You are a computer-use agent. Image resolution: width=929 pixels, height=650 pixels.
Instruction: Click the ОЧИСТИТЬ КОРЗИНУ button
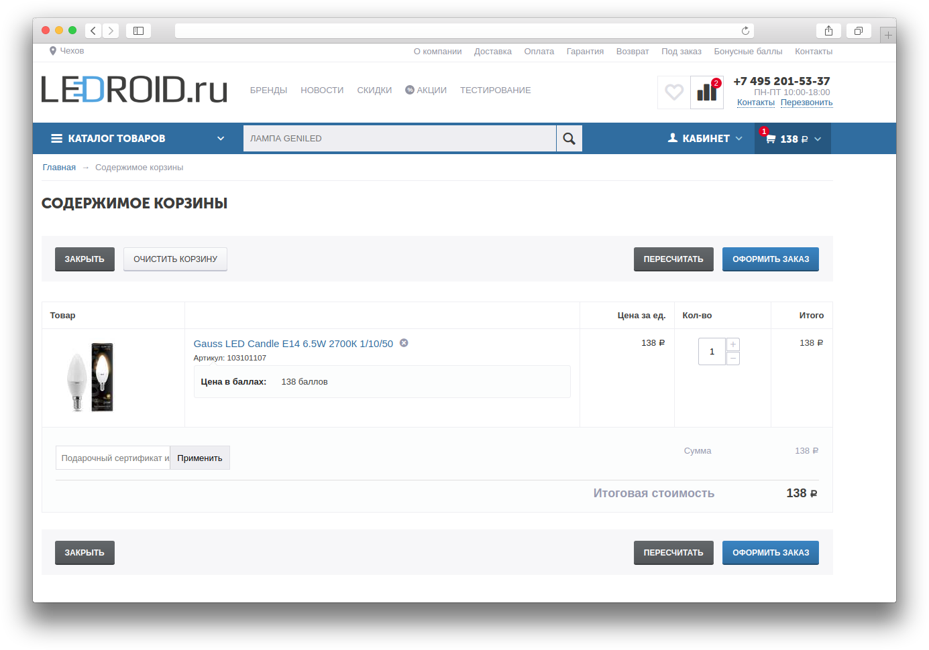175,259
